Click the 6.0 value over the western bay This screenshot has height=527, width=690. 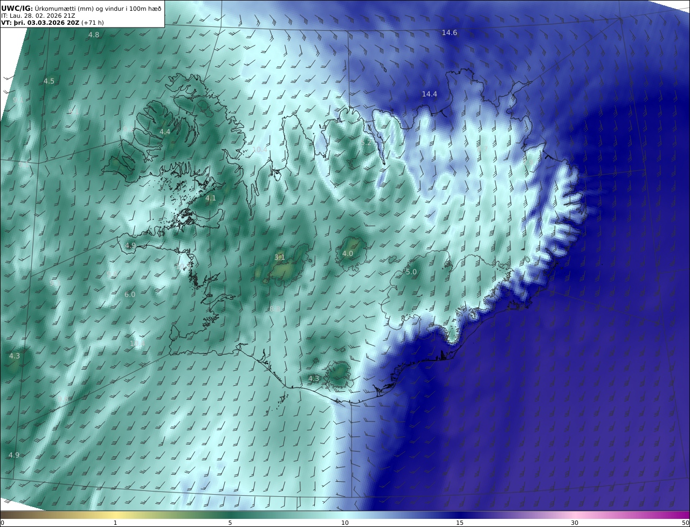[x=130, y=295]
